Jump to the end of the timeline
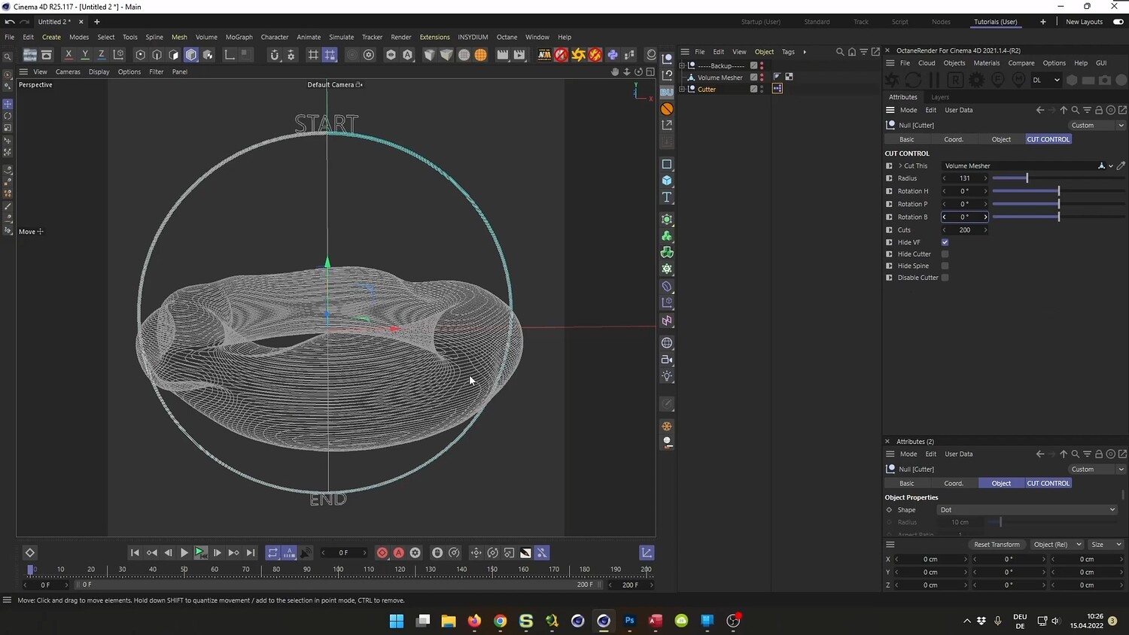1129x635 pixels. coord(251,553)
